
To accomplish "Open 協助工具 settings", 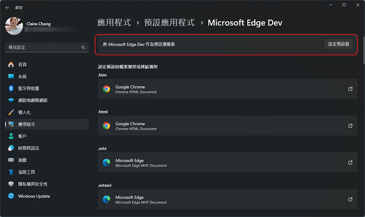I will click(47, 172).
